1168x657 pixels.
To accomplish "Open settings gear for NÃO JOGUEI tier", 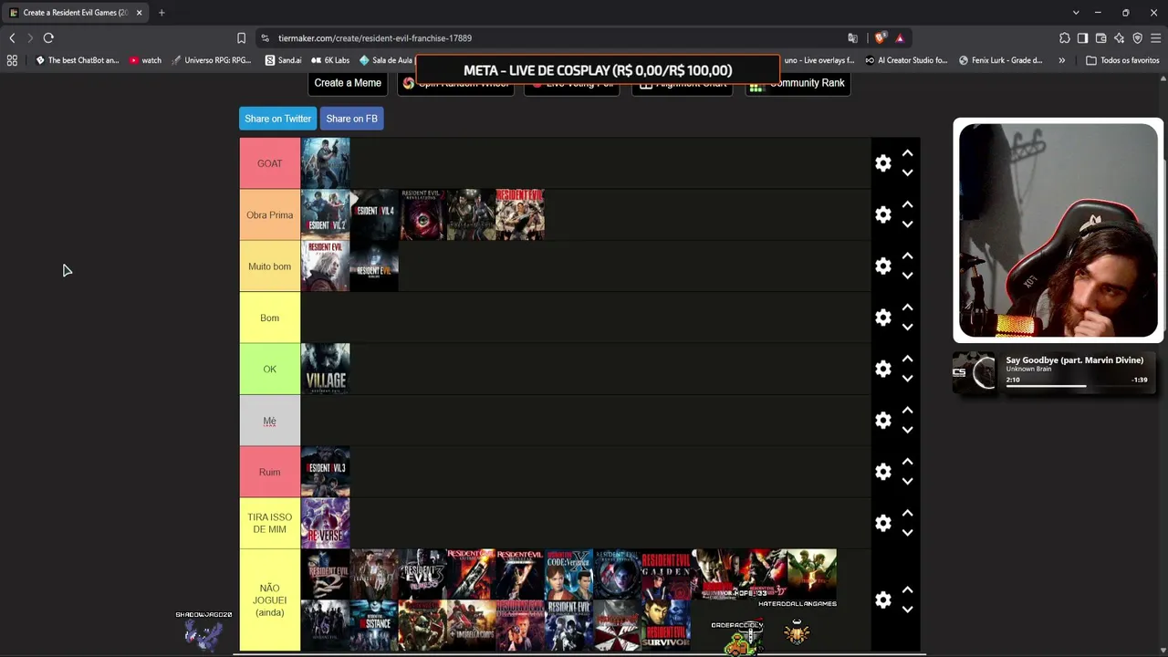I will coord(882,600).
